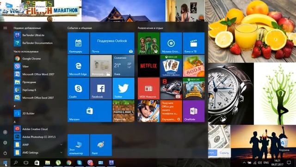Open Adobe Photoshop CC 2015.5
The image size is (296, 167).
tap(38, 137)
